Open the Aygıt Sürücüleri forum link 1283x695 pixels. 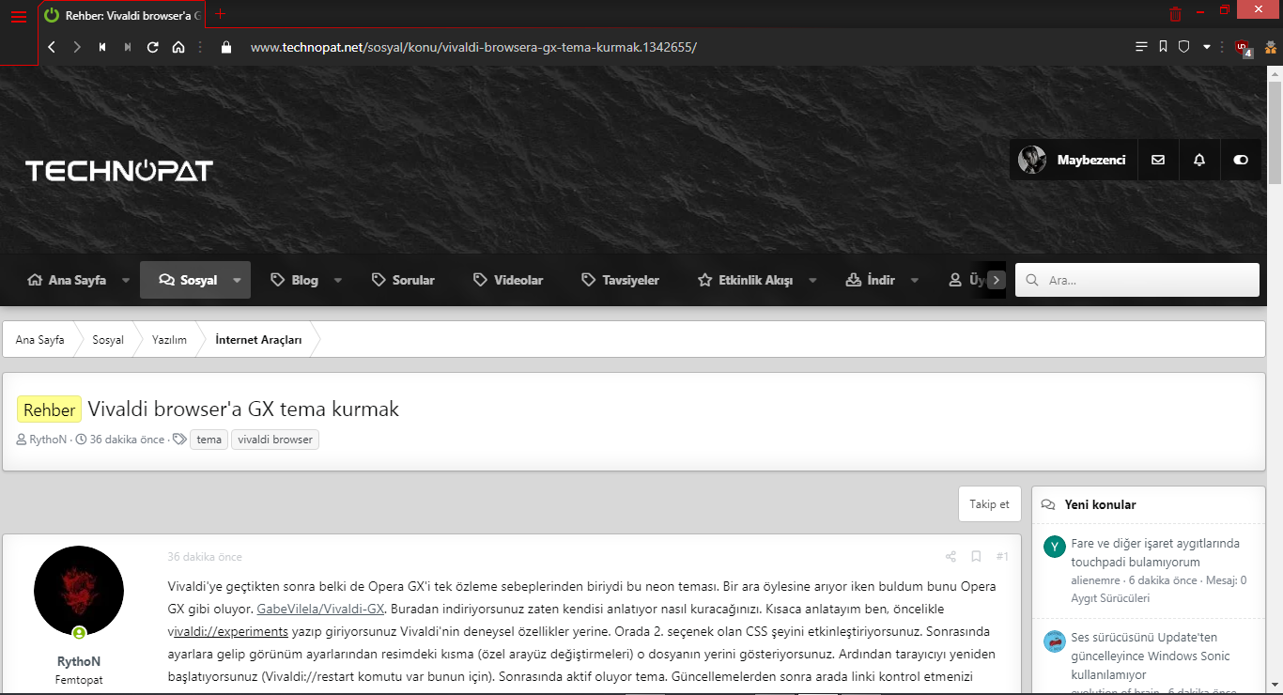(x=1110, y=598)
